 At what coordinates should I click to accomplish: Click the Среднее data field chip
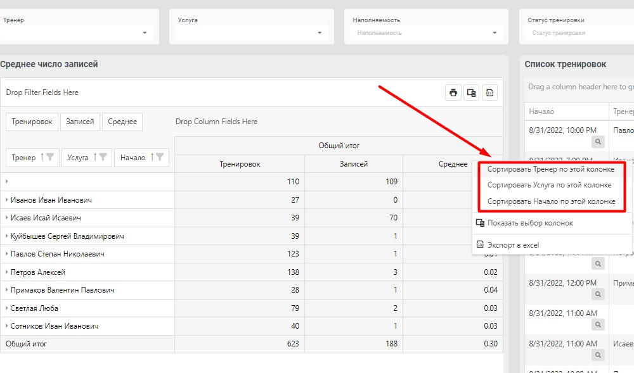pyautogui.click(x=122, y=122)
